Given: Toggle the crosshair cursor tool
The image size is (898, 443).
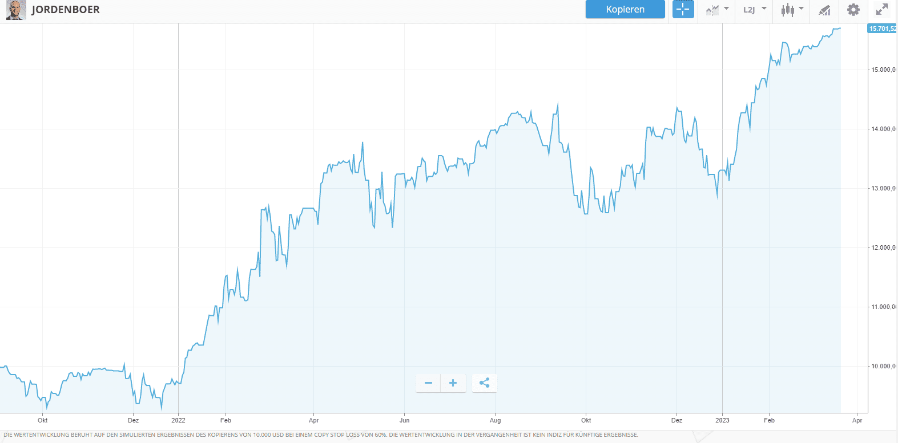Looking at the screenshot, I should (x=683, y=10).
